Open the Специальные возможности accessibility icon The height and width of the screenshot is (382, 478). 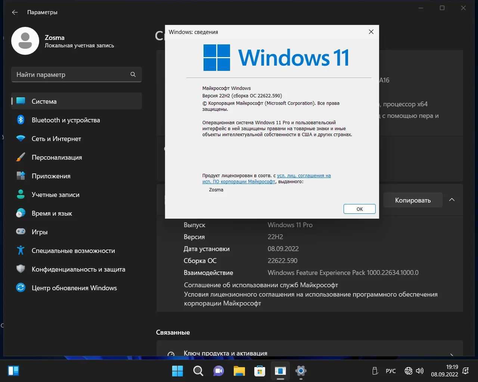(x=21, y=250)
